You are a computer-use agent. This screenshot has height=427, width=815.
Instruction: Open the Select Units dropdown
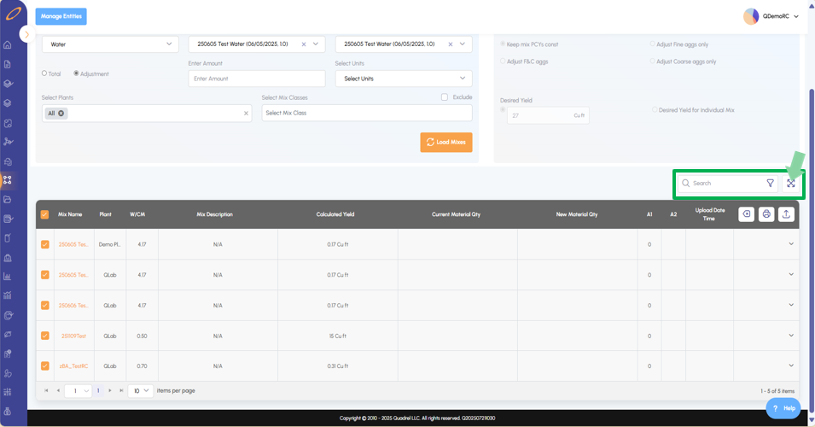pyautogui.click(x=404, y=79)
